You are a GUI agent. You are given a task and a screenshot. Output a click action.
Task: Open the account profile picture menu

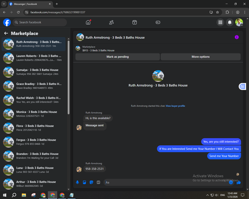tap(239, 22)
